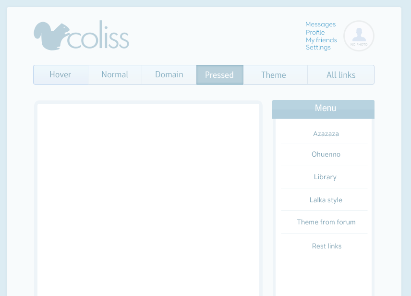
Task: Click inside the blank main content panel
Action: pyautogui.click(x=148, y=199)
